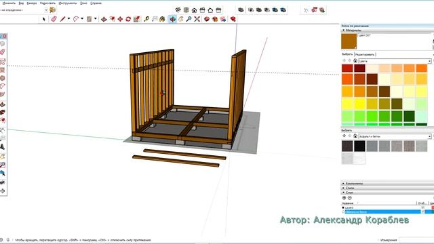
Task: Close the floating left tool palette
Action: pyautogui.click(x=5, y=36)
